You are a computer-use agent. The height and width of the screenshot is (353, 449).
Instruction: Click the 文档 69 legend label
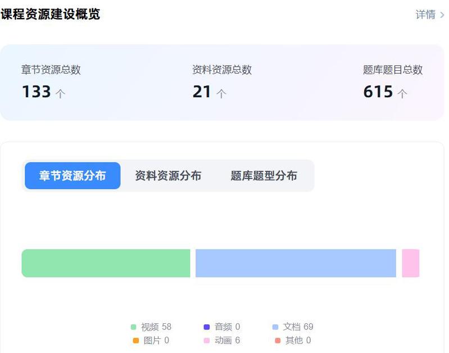point(298,327)
